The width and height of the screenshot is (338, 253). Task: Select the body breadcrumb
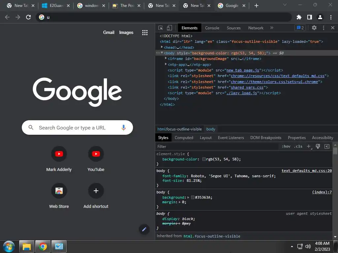[x=211, y=129]
